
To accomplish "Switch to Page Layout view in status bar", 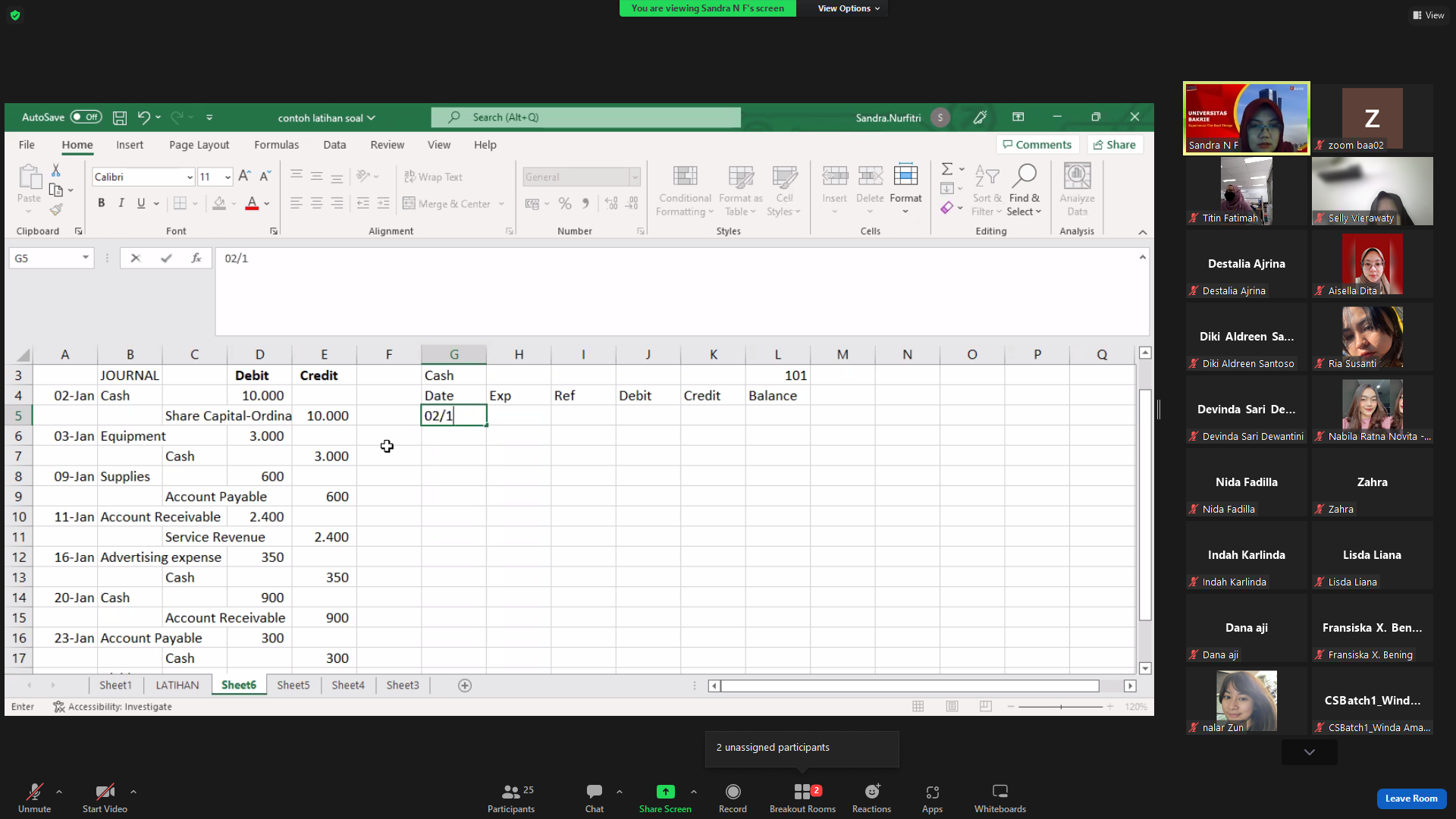I will tap(952, 706).
